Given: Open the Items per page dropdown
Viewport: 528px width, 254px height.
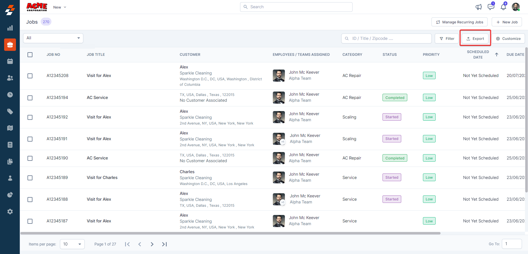Looking at the screenshot, I should [x=72, y=244].
